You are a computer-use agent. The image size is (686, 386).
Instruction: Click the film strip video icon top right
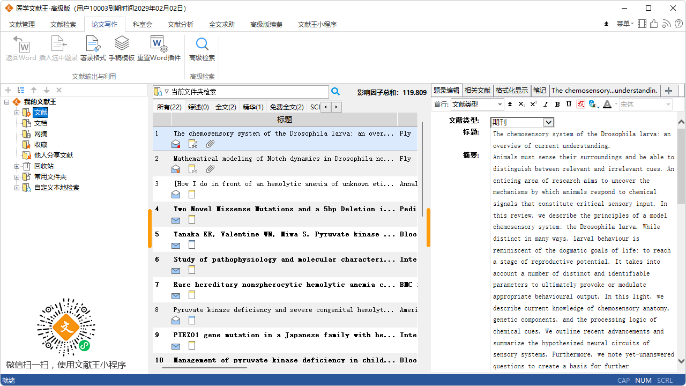642,24
